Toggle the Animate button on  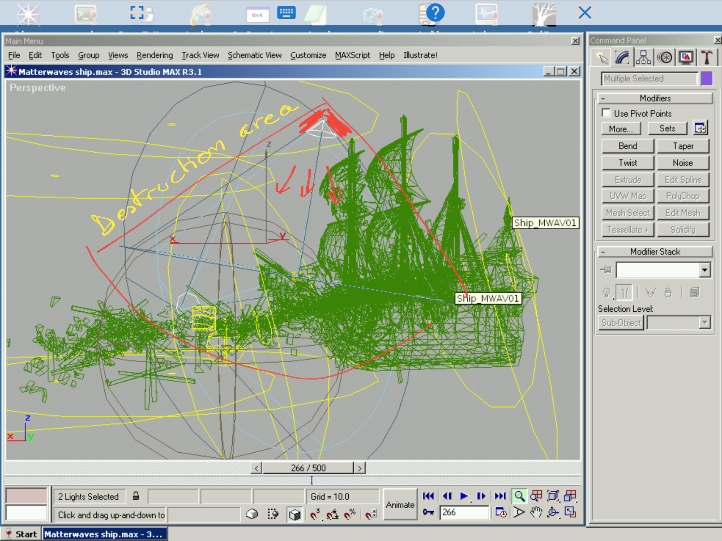pyautogui.click(x=400, y=504)
